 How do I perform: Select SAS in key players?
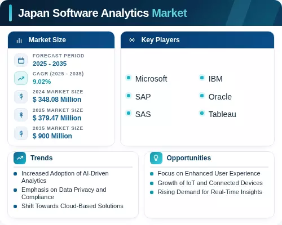[143, 114]
